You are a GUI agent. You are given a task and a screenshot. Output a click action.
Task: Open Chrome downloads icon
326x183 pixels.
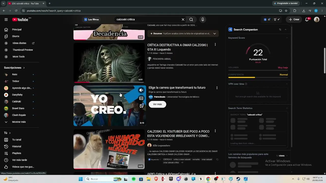pyautogui.click(x=304, y=11)
